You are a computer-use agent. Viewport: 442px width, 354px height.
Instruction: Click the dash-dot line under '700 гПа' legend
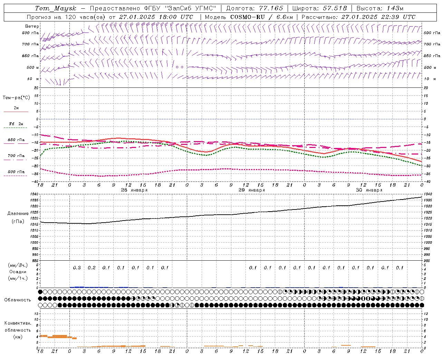(x=15, y=160)
